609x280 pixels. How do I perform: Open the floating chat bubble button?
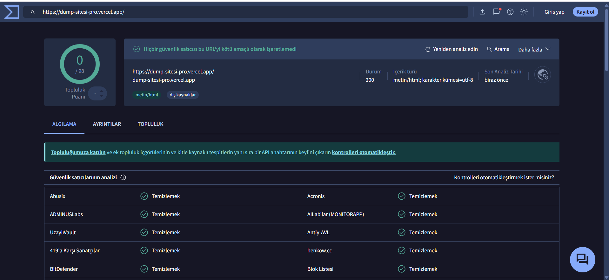582,259
